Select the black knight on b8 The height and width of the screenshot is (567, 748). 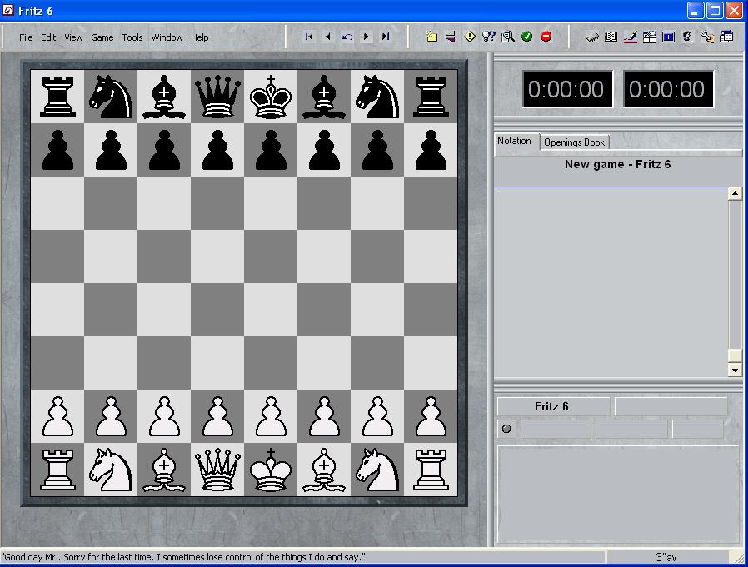(x=111, y=97)
